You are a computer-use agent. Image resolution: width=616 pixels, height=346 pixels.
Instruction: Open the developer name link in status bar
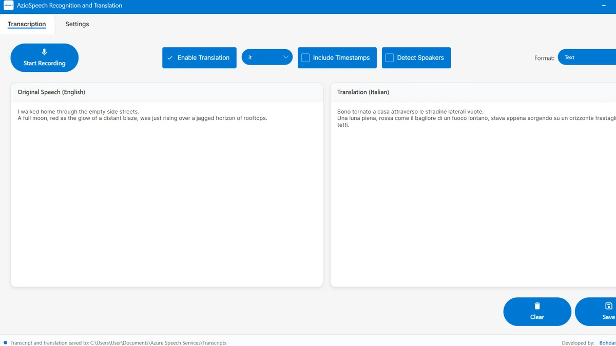pos(607,343)
